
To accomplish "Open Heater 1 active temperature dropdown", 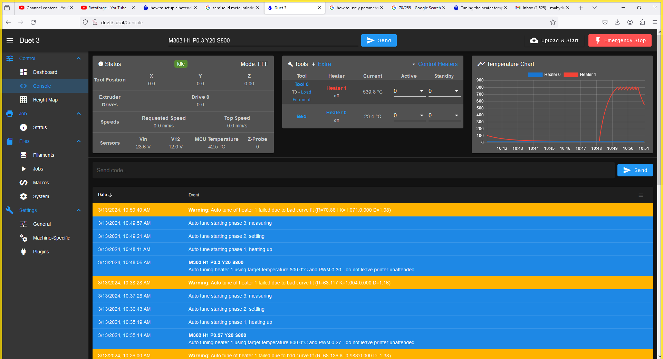I will [x=422, y=91].
